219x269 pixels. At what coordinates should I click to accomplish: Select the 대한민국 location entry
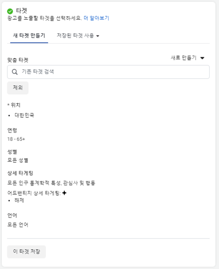(x=24, y=115)
